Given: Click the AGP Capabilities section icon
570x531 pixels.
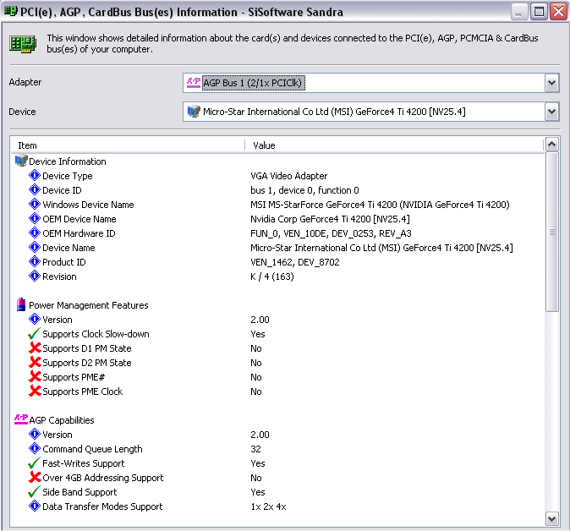Looking at the screenshot, I should 21,419.
